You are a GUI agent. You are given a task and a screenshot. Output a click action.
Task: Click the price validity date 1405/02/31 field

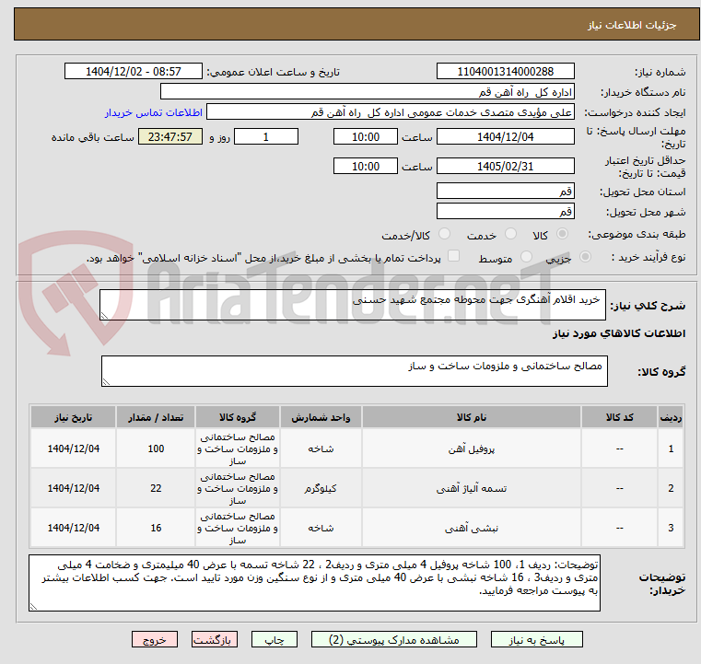[505, 166]
